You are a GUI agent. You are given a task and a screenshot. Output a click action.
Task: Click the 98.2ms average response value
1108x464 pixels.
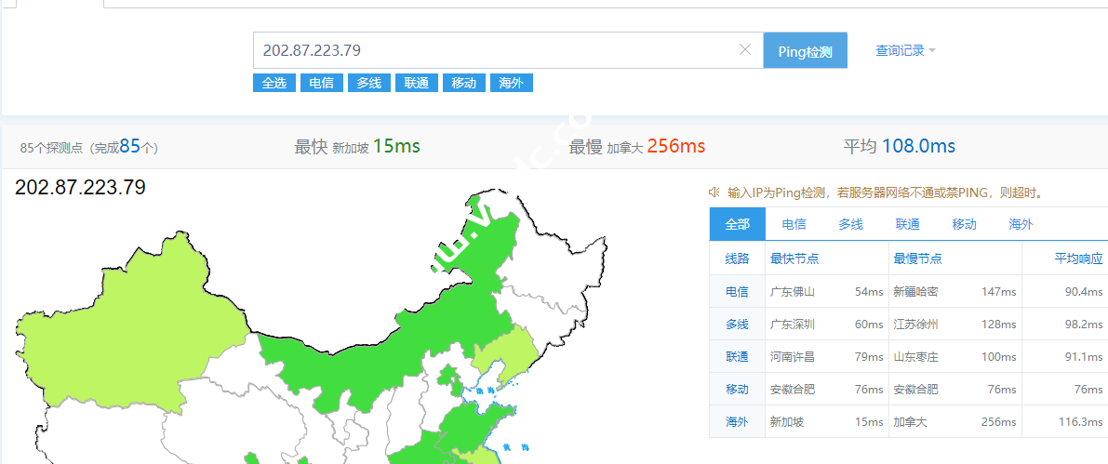(1084, 325)
